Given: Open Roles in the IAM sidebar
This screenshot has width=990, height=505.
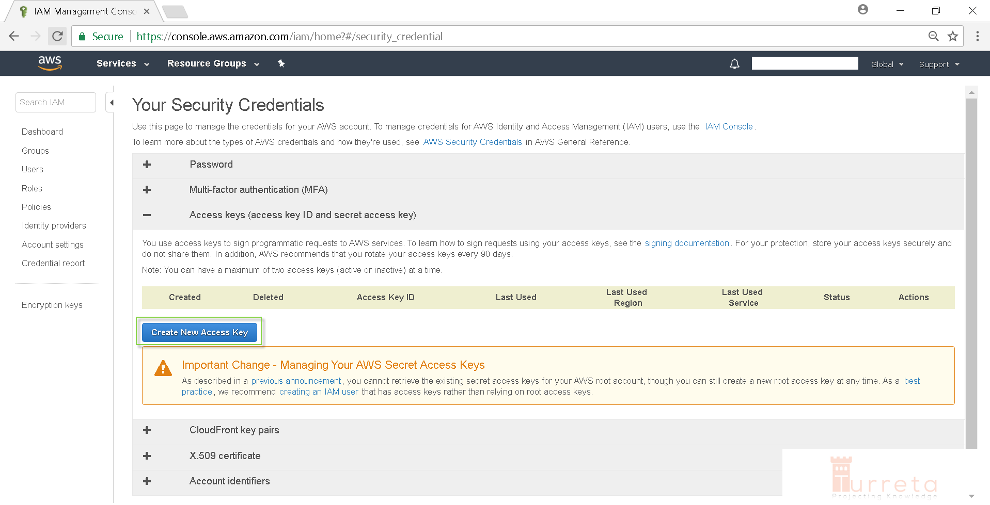Looking at the screenshot, I should tap(32, 188).
